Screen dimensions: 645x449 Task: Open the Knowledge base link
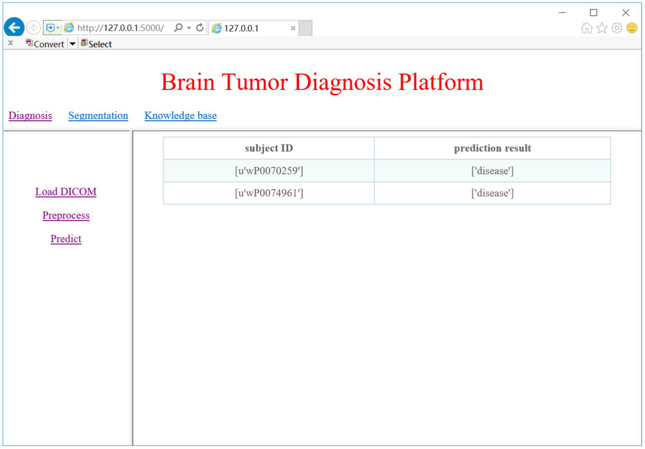pyautogui.click(x=180, y=116)
